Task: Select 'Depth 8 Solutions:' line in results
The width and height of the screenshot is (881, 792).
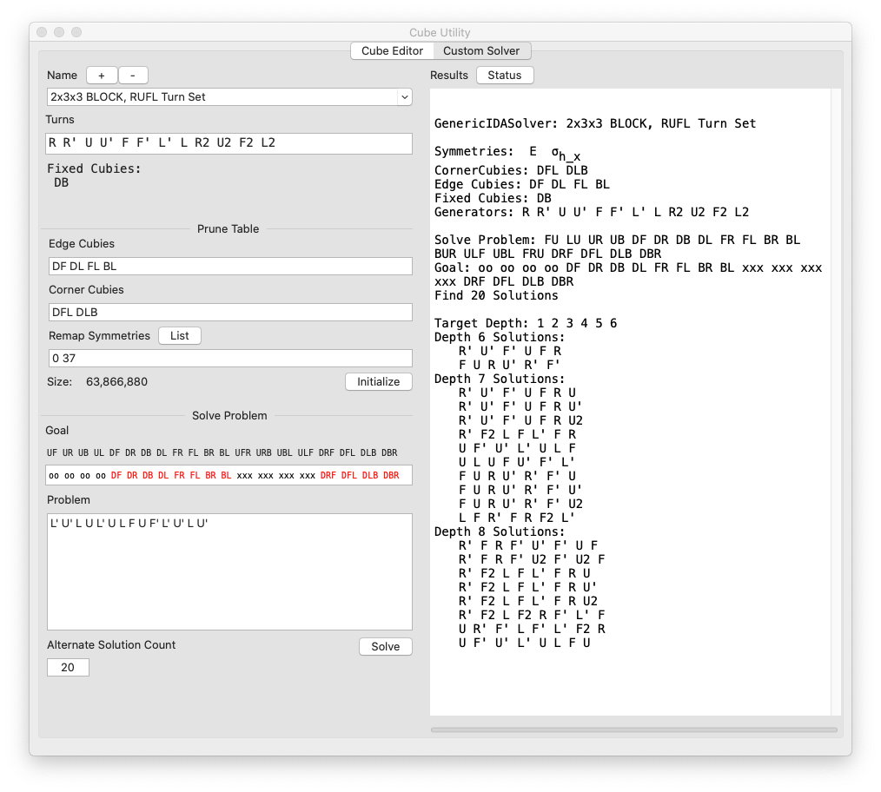Action: coord(499,531)
